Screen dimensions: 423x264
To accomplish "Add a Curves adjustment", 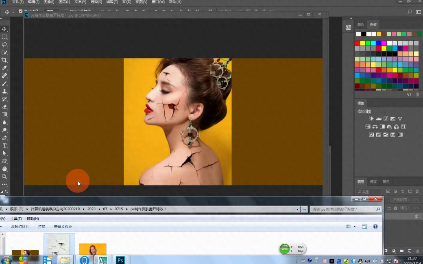I will 386,118.
